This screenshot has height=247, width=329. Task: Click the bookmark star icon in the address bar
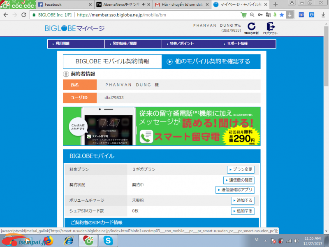point(282,14)
